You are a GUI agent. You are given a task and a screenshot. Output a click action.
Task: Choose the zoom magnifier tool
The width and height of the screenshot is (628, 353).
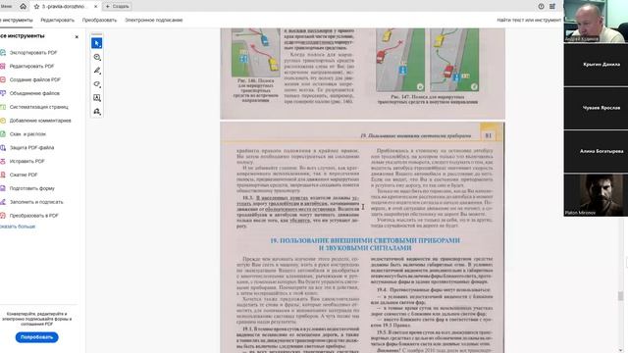[x=96, y=57]
